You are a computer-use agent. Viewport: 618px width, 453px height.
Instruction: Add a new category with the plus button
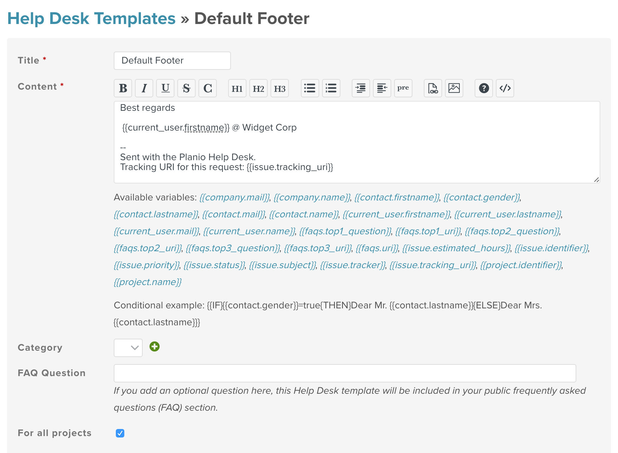[x=154, y=347]
